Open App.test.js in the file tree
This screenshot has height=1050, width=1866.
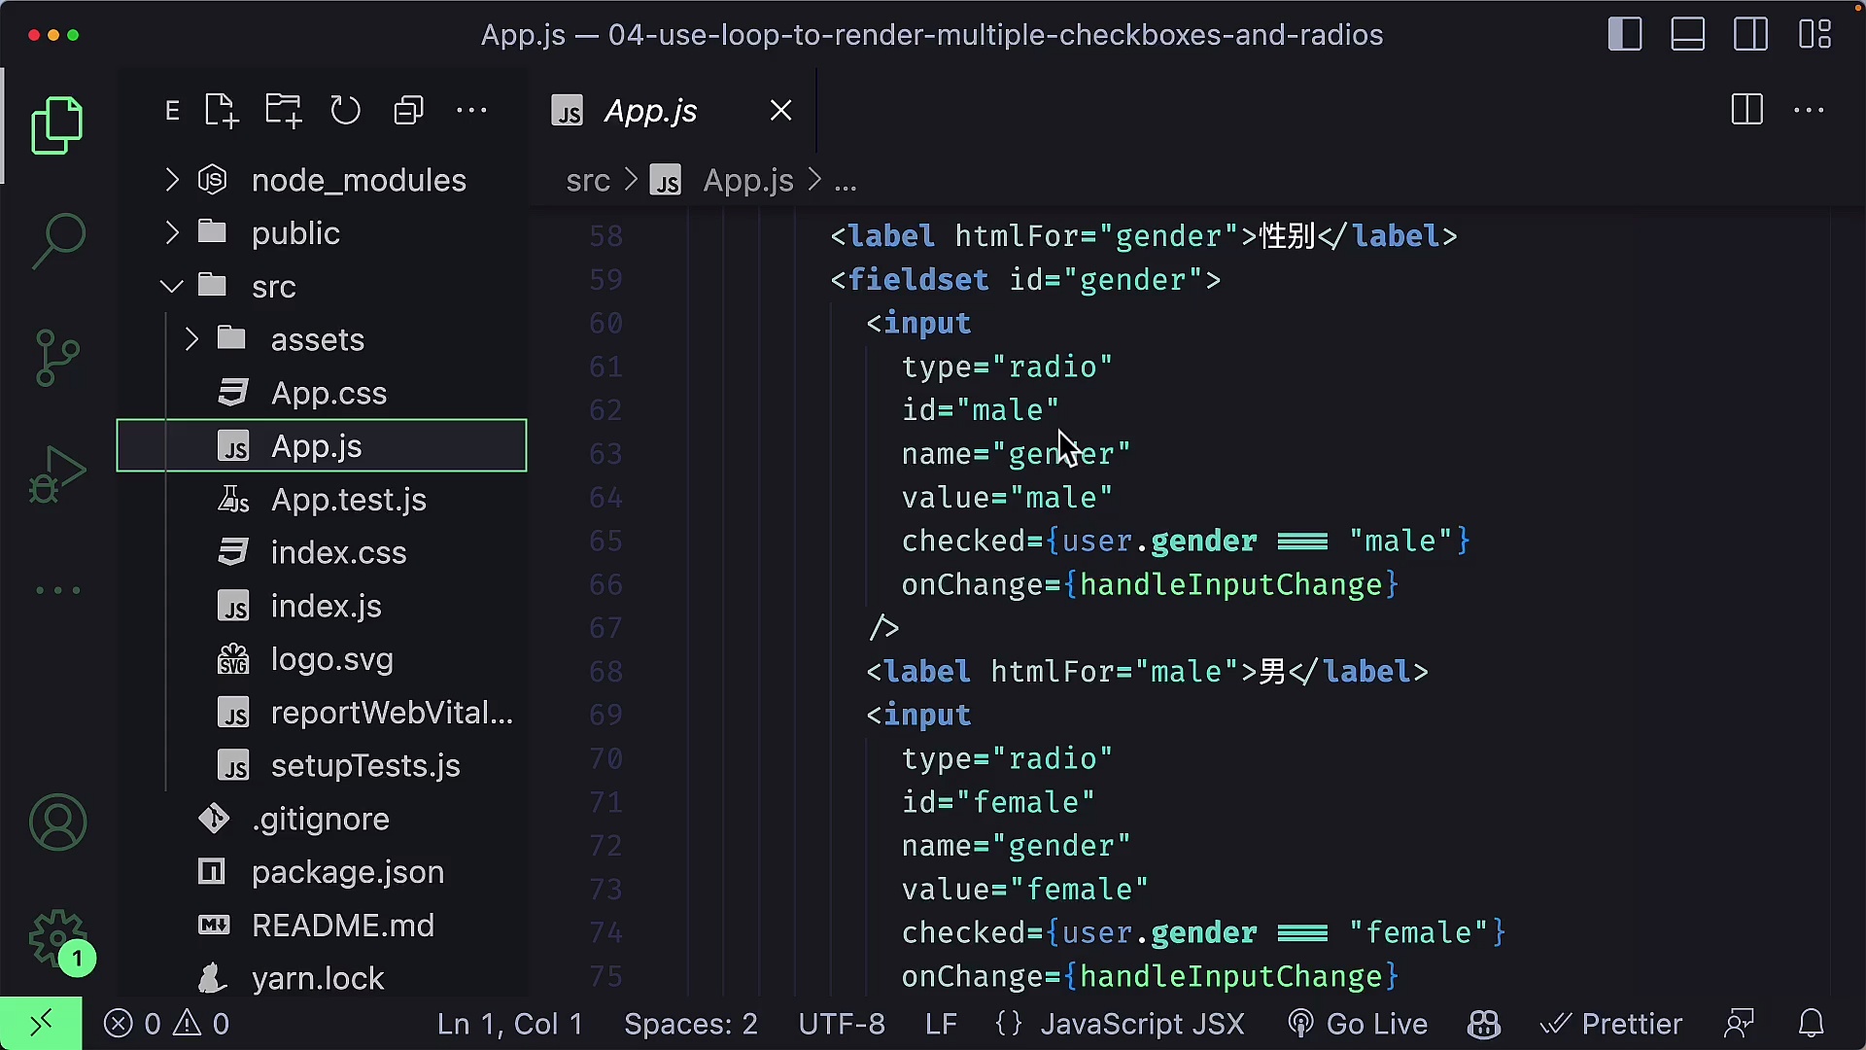coord(348,500)
